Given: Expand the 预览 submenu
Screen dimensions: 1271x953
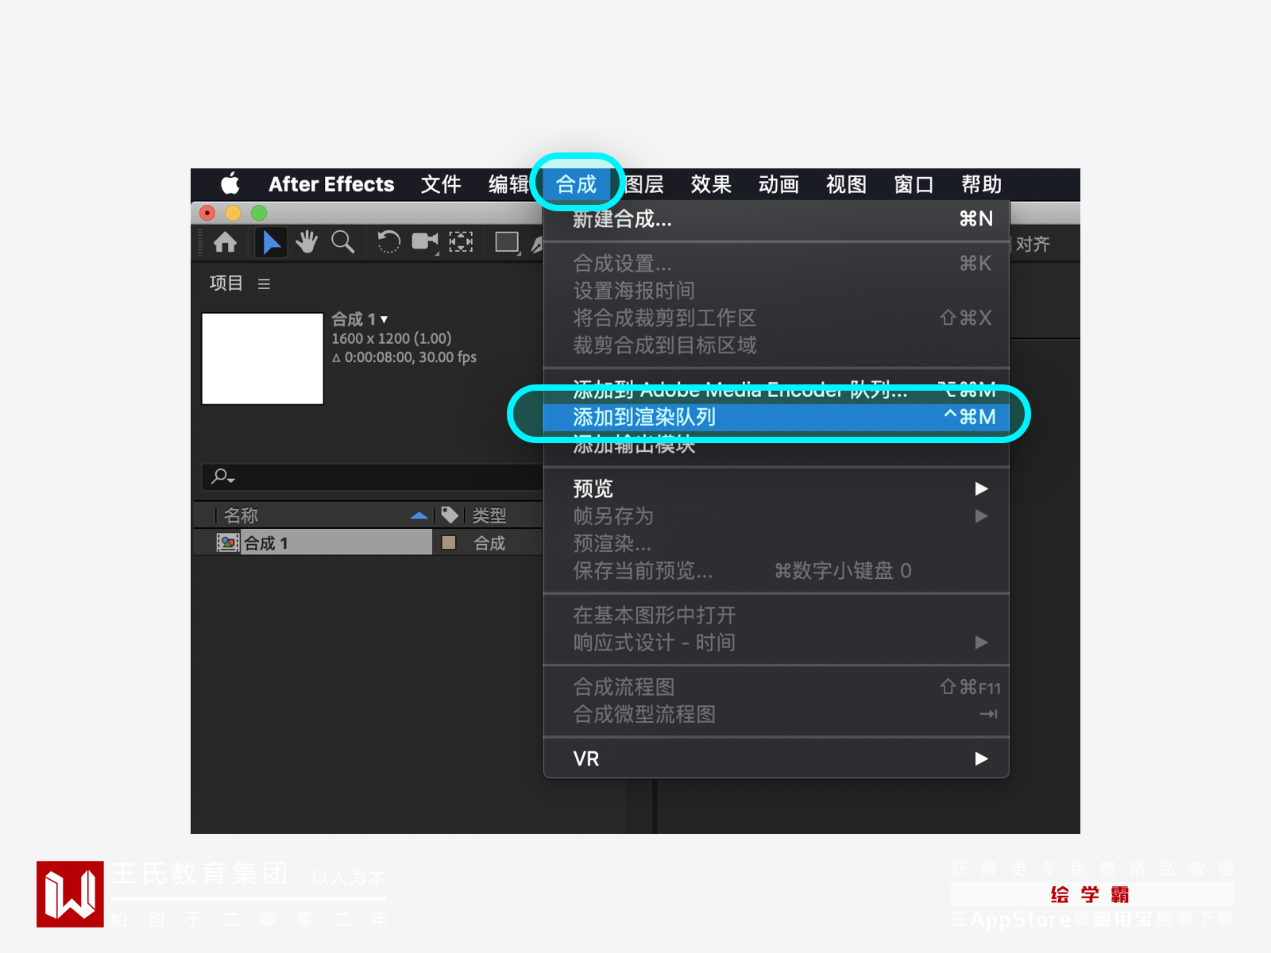Looking at the screenshot, I should point(776,488).
